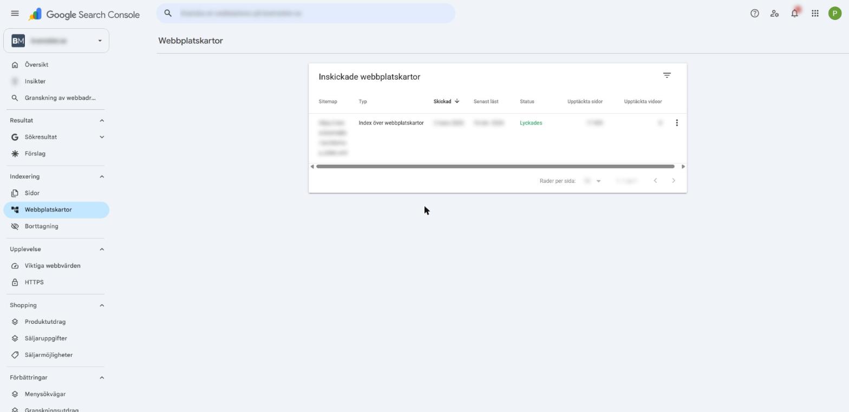Focus the URL inspection search field
Image resolution: width=849 pixels, height=412 pixels.
(306, 13)
